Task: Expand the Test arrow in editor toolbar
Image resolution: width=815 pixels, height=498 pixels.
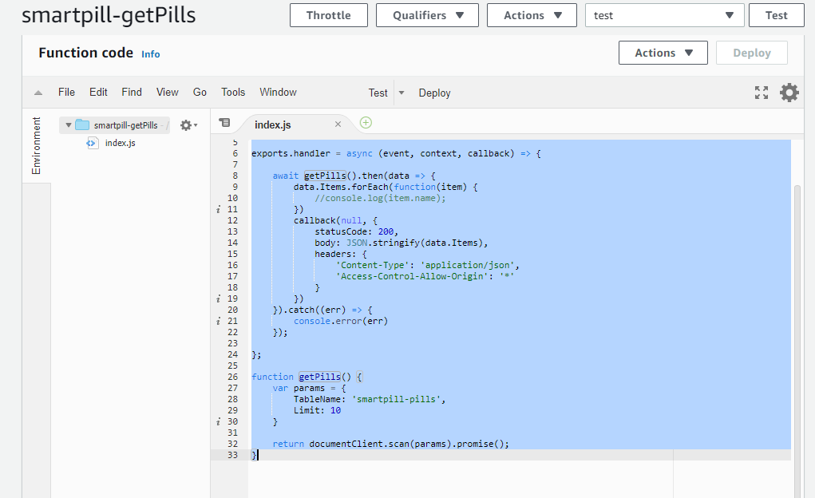Action: [402, 93]
